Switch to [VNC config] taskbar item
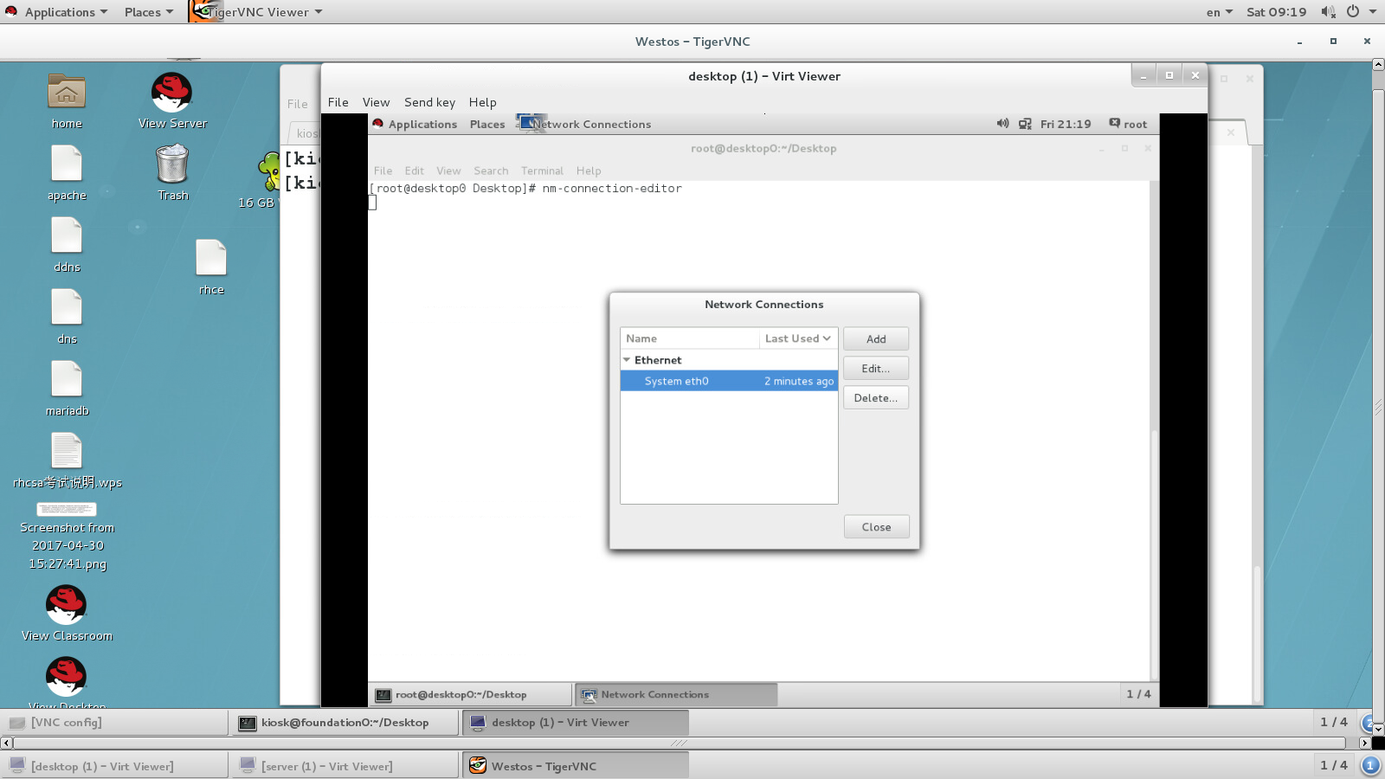The width and height of the screenshot is (1385, 779). 115,723
